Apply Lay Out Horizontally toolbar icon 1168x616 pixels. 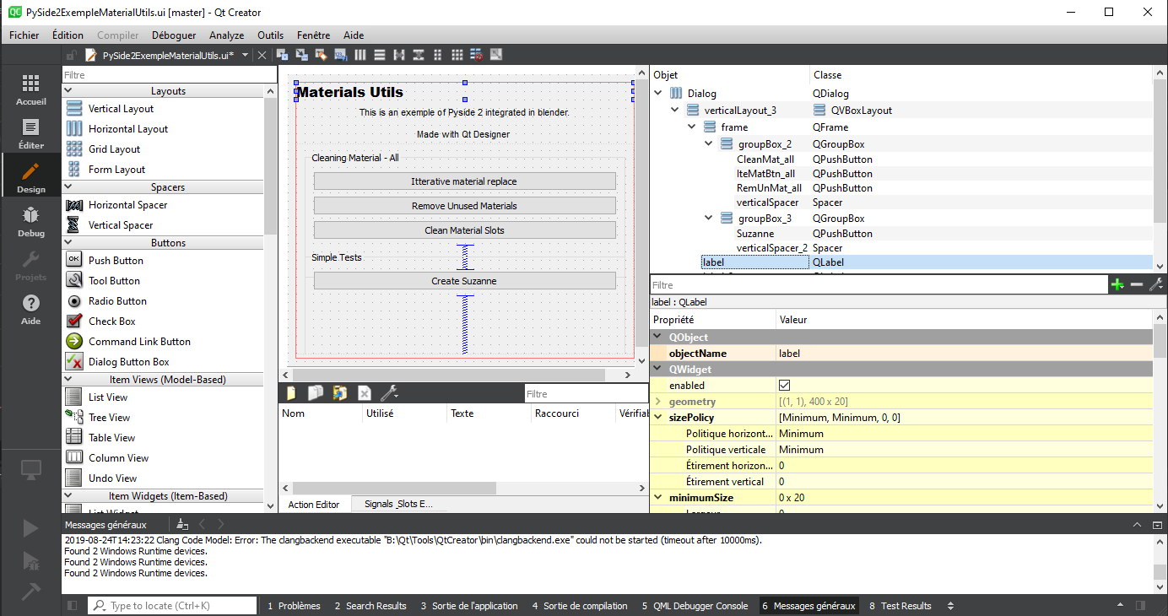[360, 55]
